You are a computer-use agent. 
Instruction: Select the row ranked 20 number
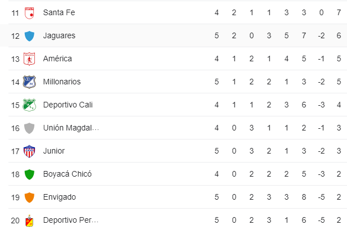[x=15, y=220]
